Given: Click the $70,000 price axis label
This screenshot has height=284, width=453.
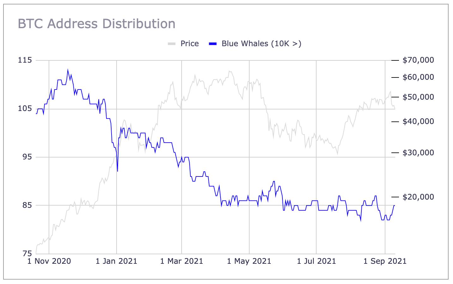Looking at the screenshot, I should tap(418, 60).
